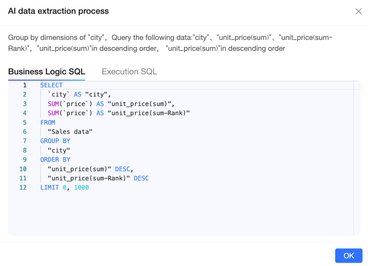This screenshot has height=266, width=368.
Task: Click "city" under GROUP BY on line 8
Action: click(x=59, y=150)
